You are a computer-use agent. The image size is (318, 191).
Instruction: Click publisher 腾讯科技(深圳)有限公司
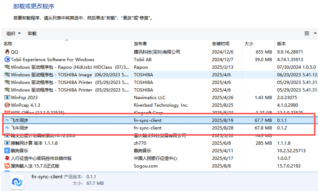coord(157,52)
